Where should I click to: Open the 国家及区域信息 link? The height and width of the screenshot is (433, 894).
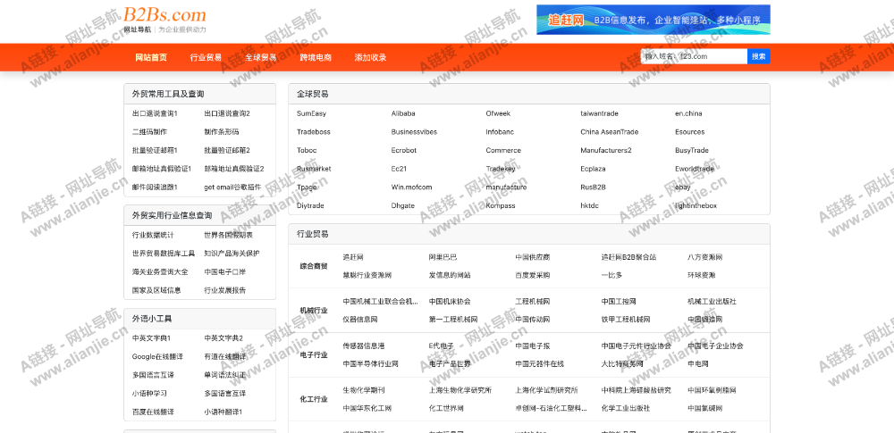156,290
